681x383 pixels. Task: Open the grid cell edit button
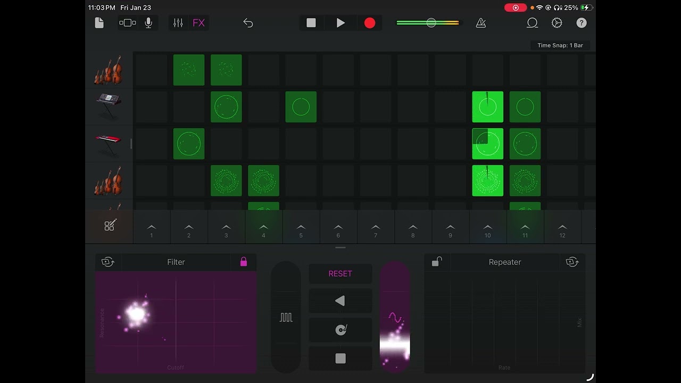tap(110, 226)
